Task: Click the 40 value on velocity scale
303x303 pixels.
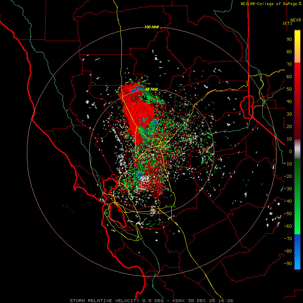Action: coord(289,101)
